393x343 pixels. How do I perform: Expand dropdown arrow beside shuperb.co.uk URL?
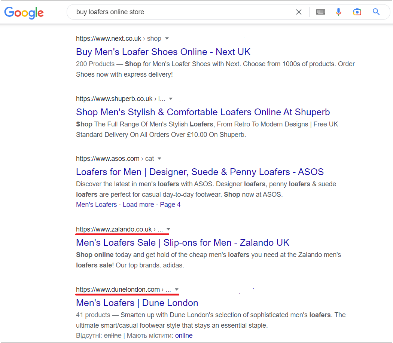coord(171,99)
